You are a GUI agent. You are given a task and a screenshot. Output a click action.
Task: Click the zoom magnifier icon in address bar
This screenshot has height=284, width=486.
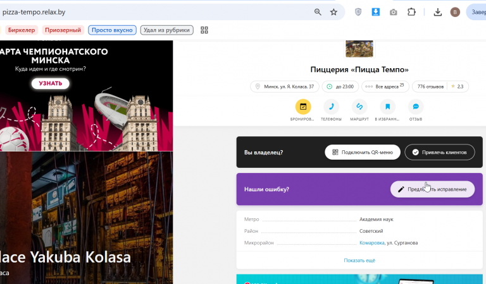318,12
